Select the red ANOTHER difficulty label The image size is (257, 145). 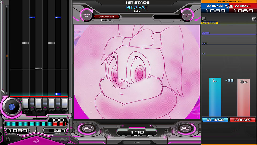pyautogui.click(x=106, y=17)
